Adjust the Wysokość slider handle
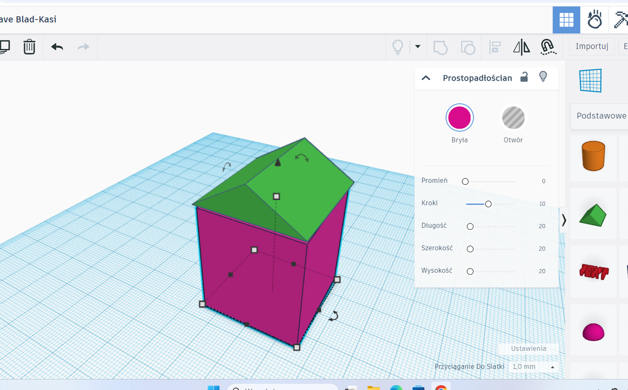Image resolution: width=628 pixels, height=390 pixels. tap(470, 271)
